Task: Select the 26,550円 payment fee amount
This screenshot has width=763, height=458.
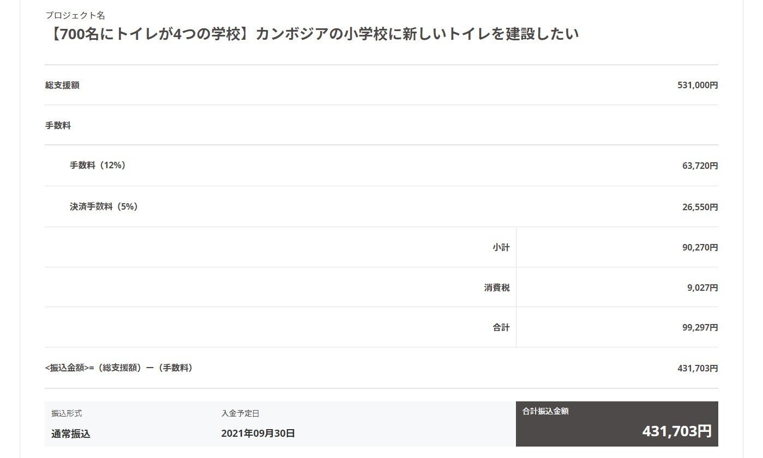Action: pos(700,207)
